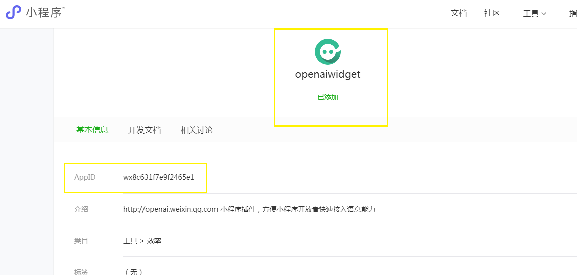Click the 类目 field label
The height and width of the screenshot is (275, 577).
81,241
